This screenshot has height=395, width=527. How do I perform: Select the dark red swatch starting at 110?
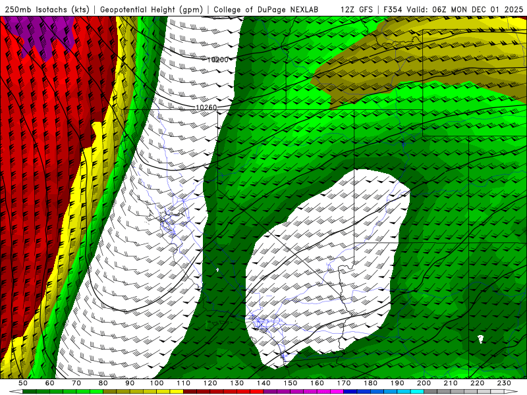[190, 392]
